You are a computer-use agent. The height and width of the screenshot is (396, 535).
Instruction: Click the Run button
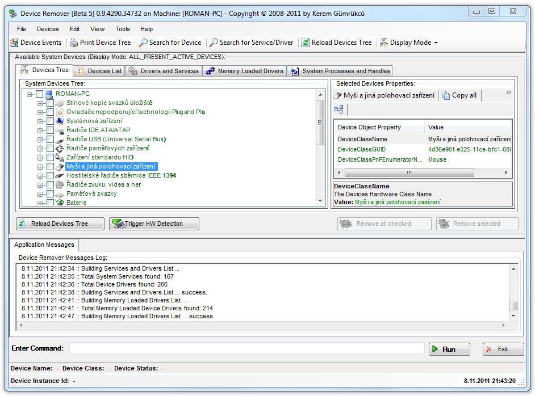coord(449,349)
